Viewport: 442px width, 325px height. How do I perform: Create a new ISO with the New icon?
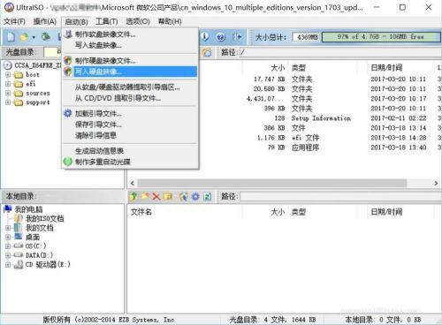coord(11,37)
